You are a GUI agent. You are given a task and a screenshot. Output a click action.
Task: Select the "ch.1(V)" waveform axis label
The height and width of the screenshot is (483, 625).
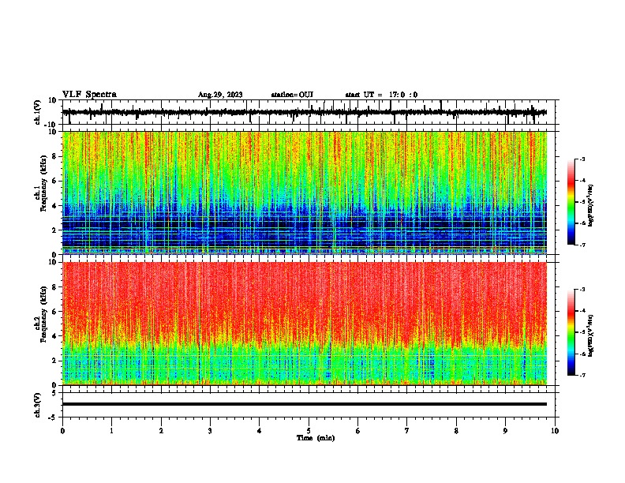tap(38, 112)
